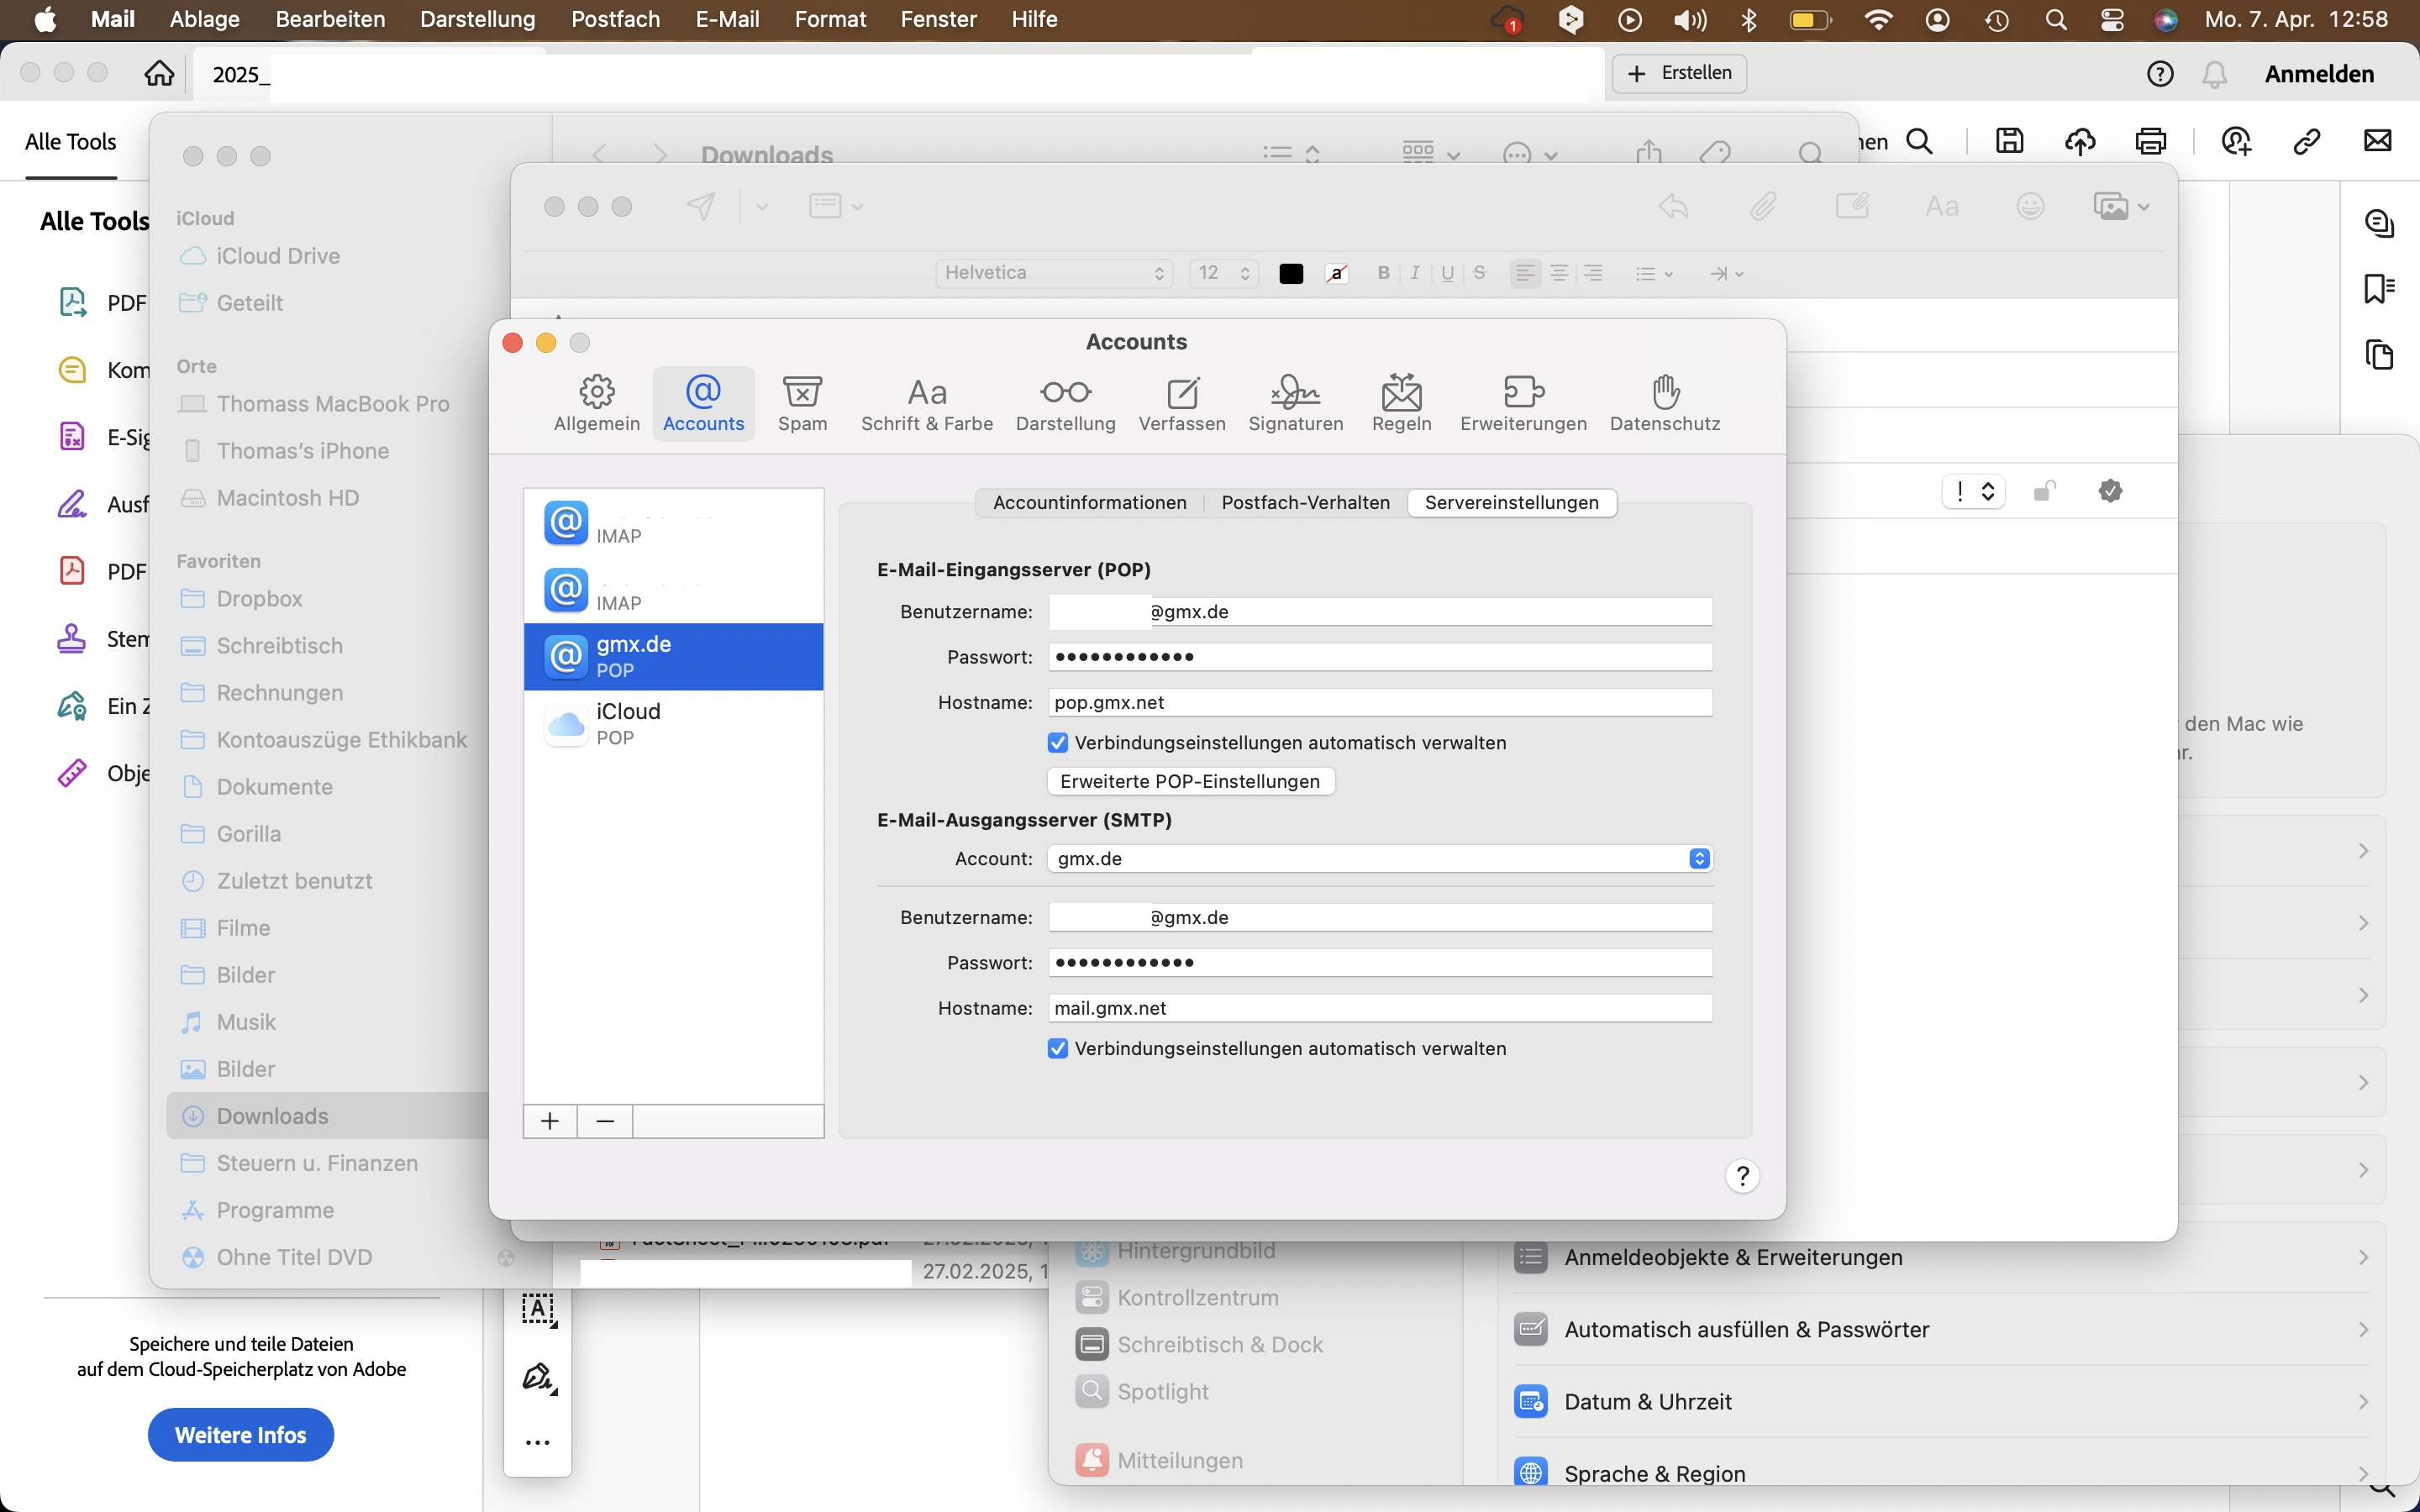Viewport: 2420px width, 1512px height.
Task: Click the help question mark button
Action: pyautogui.click(x=1742, y=1176)
